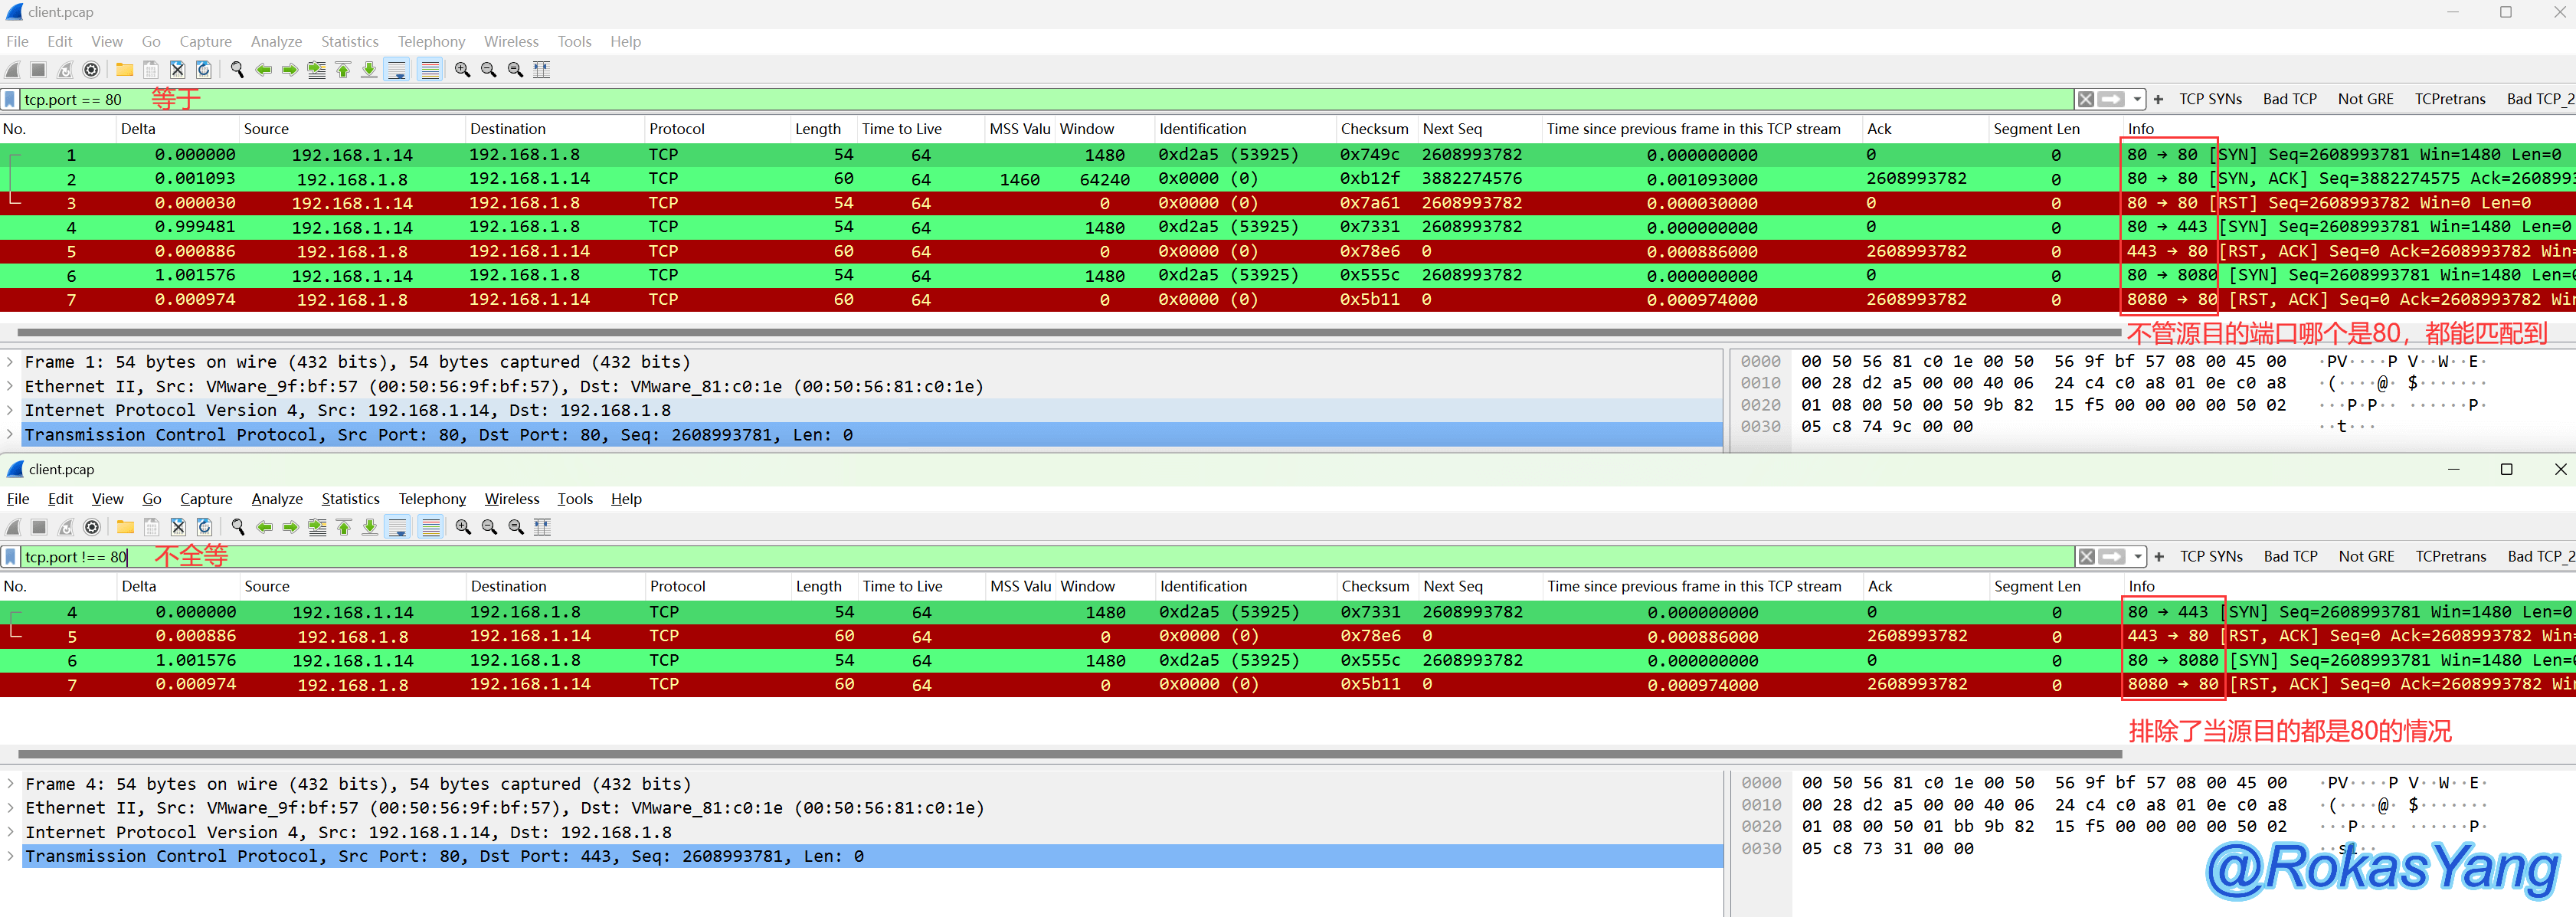Image resolution: width=2576 pixels, height=917 pixels.
Task: Click Find Packet magnifier in top toolbar
Action: 237,70
